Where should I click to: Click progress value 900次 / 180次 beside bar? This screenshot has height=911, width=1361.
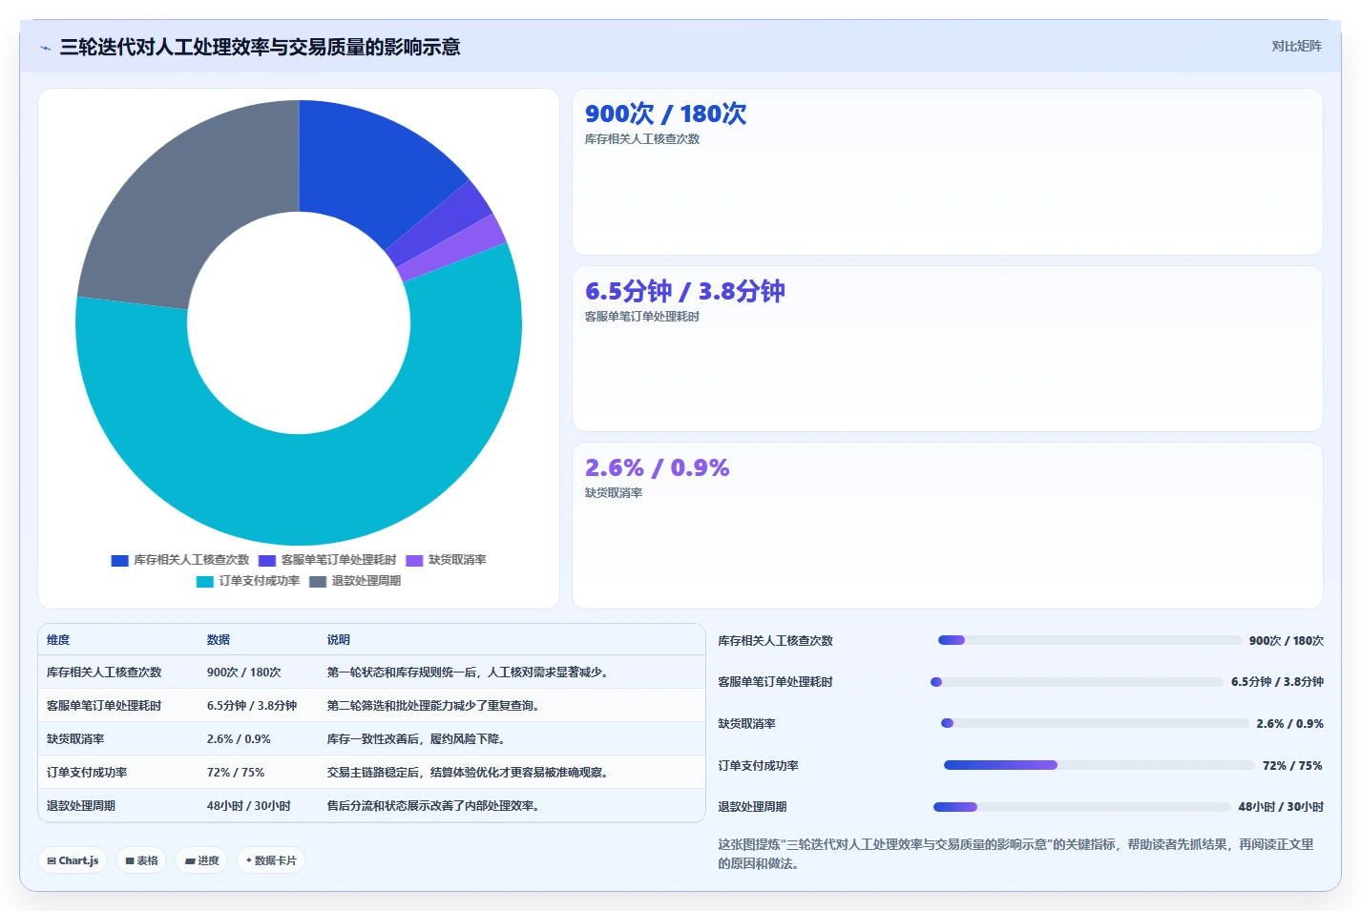1286,641
